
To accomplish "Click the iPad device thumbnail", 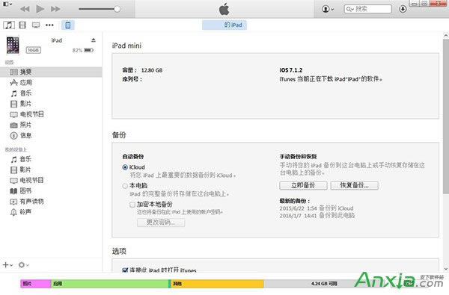I will pos(13,45).
